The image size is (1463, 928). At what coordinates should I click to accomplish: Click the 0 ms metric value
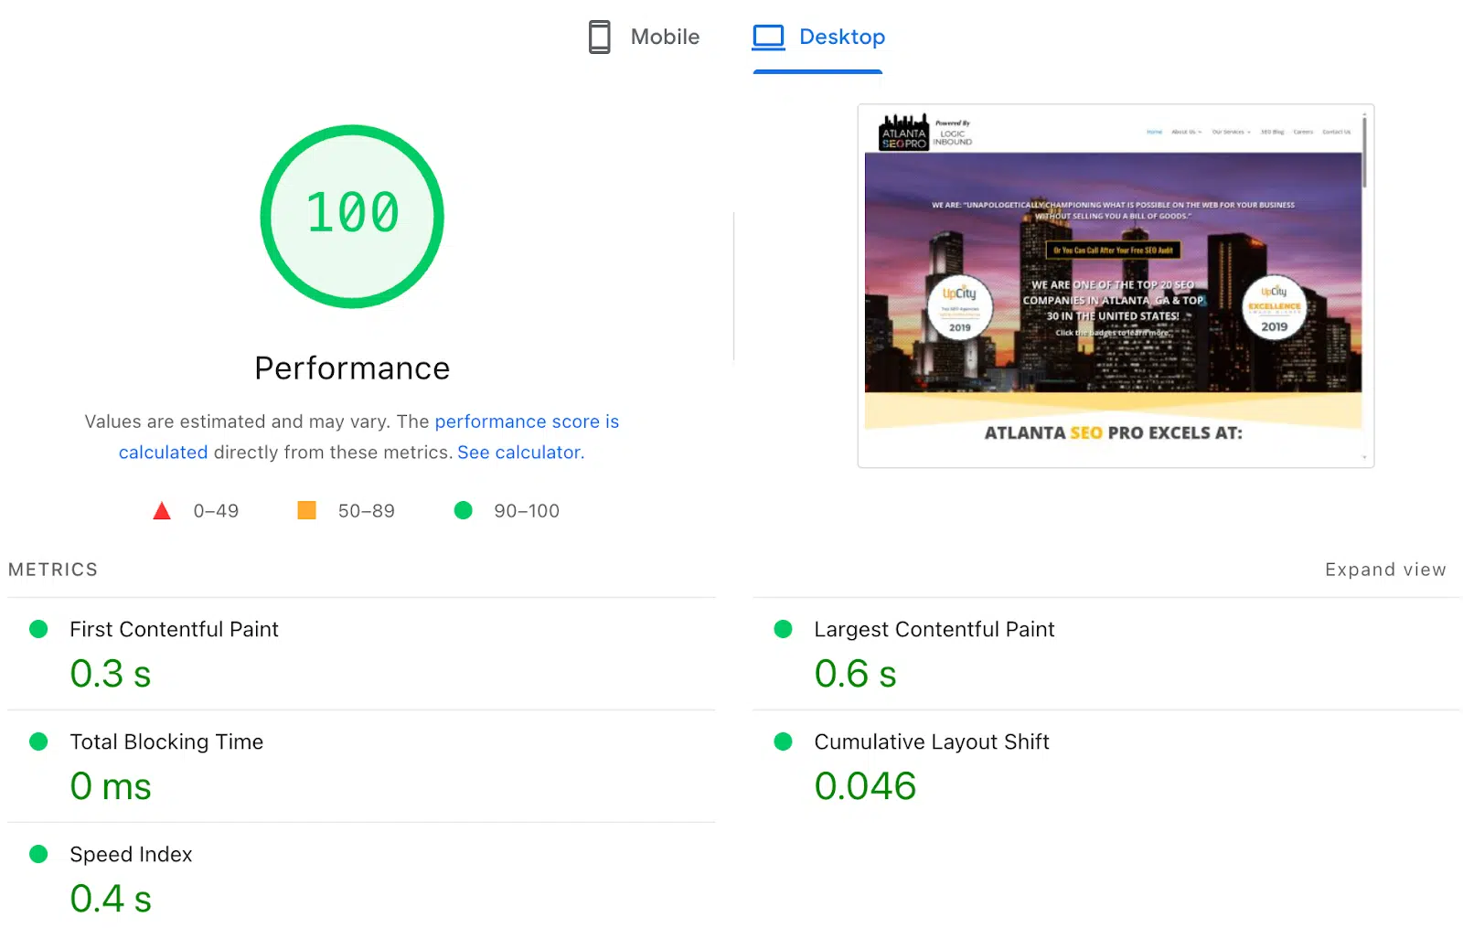110,786
